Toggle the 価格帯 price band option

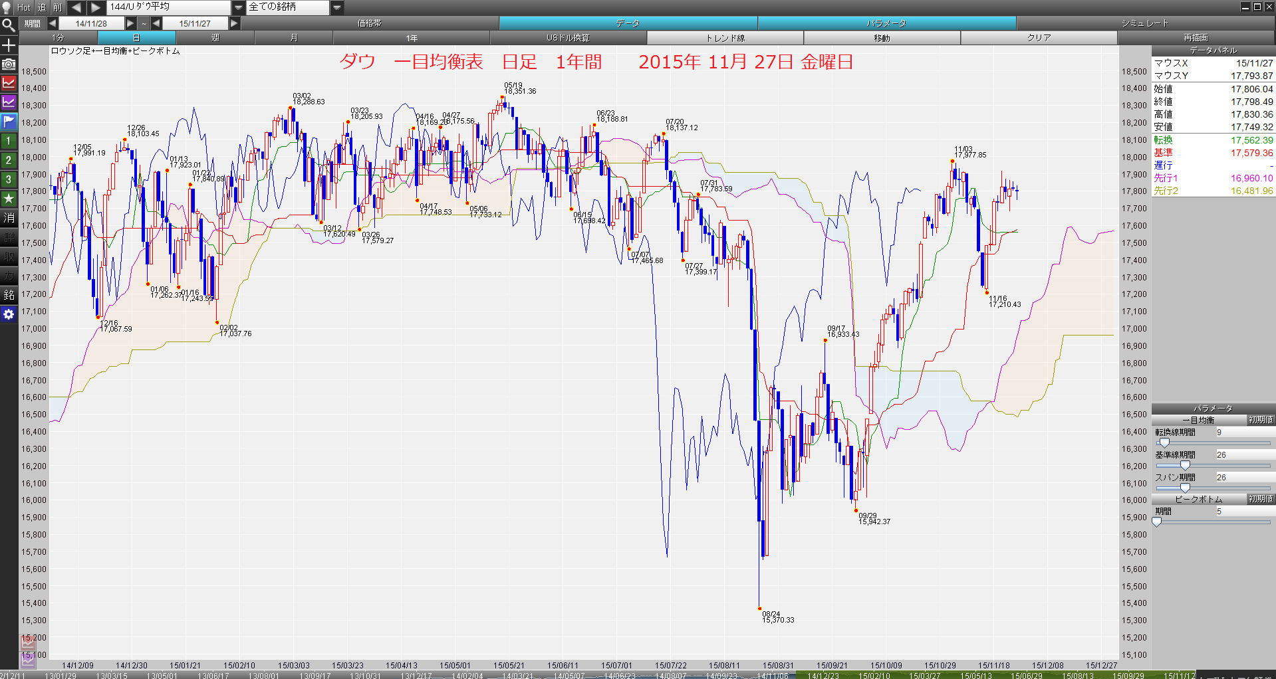click(370, 23)
